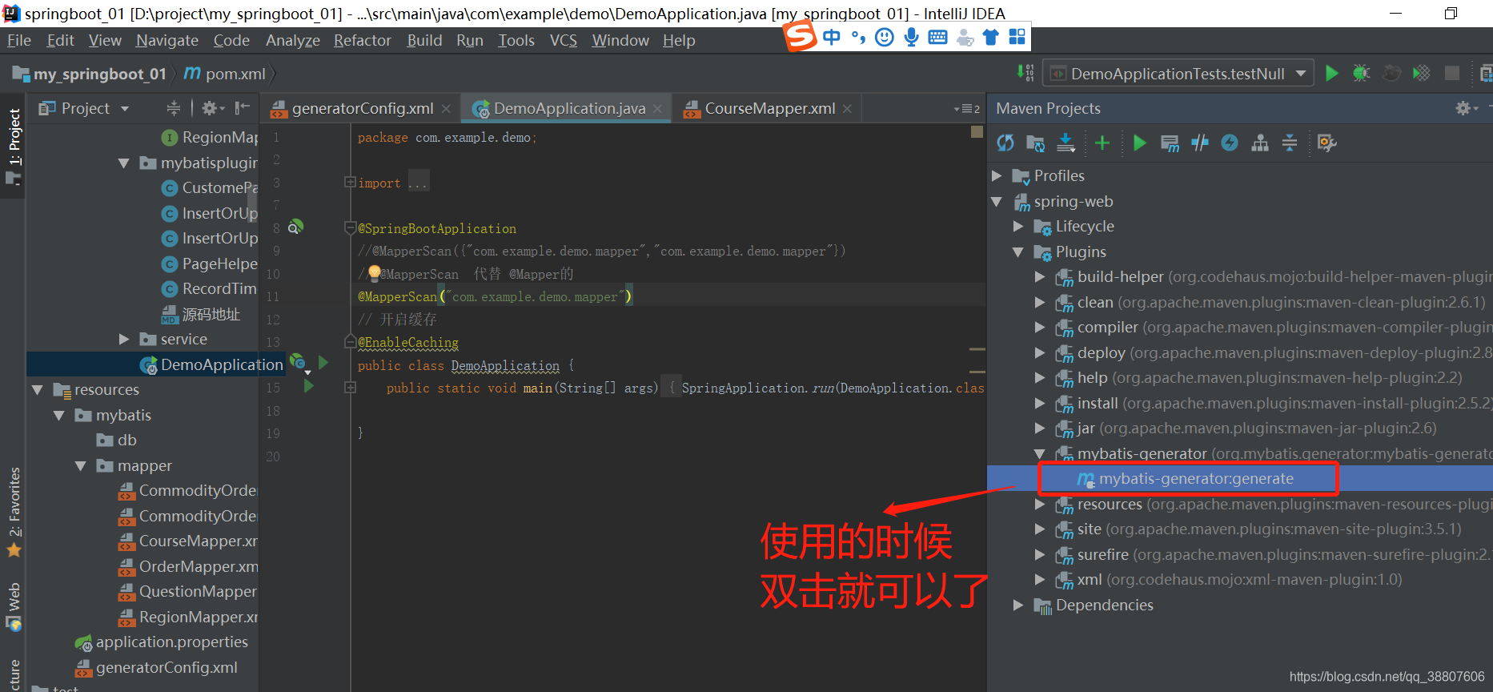Collapse the mybatis-generator plugin
Viewport: 1493px width, 692px height.
[x=1040, y=453]
